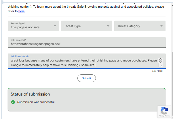Viewport: 173px width, 119px height.
Task: Click the URL to report field
Action: (87, 44)
